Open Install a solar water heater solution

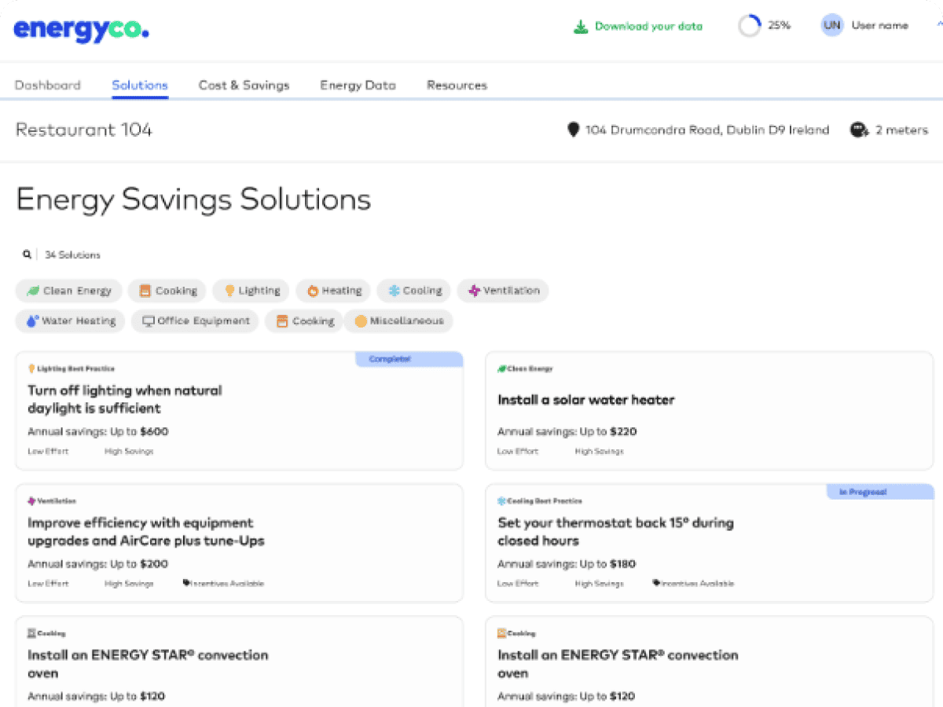click(709, 411)
